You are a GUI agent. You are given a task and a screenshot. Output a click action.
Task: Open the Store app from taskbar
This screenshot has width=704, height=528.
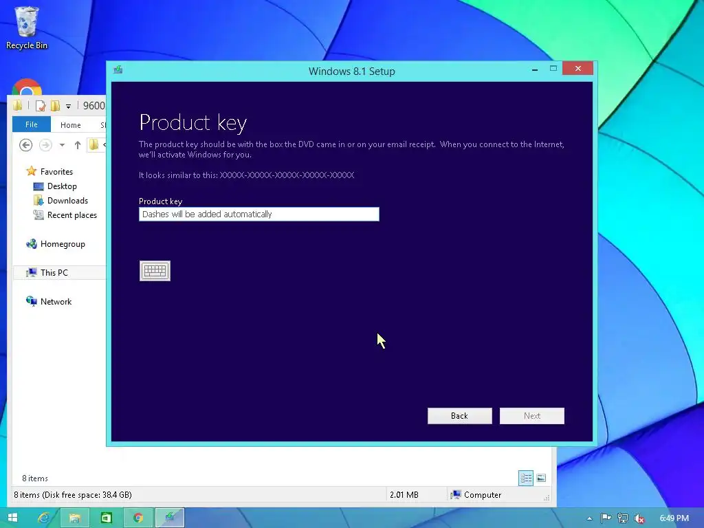click(107, 518)
